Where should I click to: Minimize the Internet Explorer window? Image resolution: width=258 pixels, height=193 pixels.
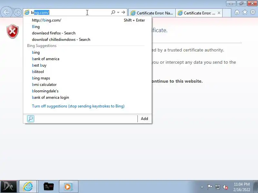click(231, 3)
